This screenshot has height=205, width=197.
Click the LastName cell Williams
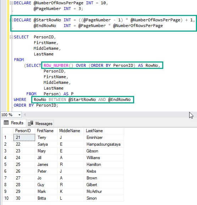tap(104, 158)
